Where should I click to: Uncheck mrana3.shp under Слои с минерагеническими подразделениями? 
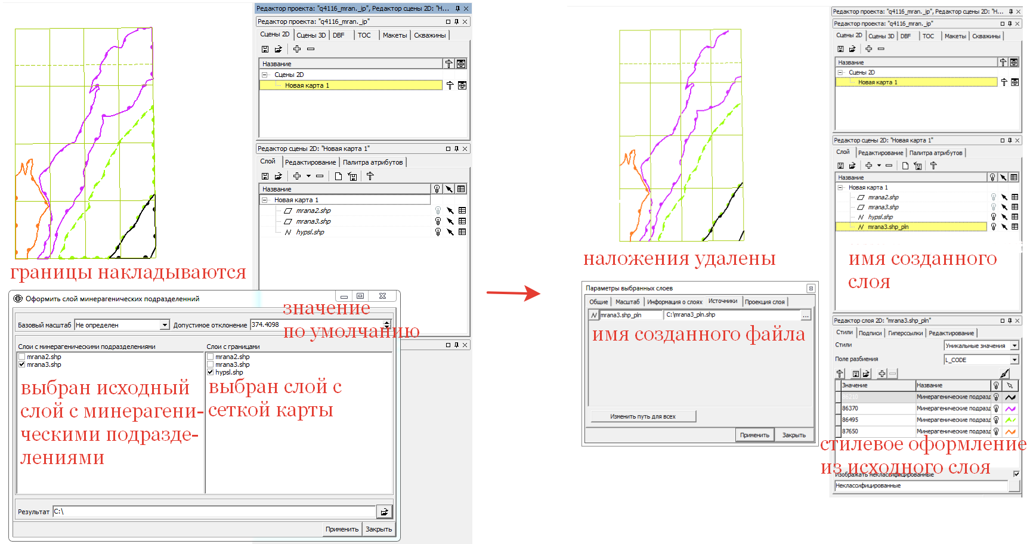[22, 364]
